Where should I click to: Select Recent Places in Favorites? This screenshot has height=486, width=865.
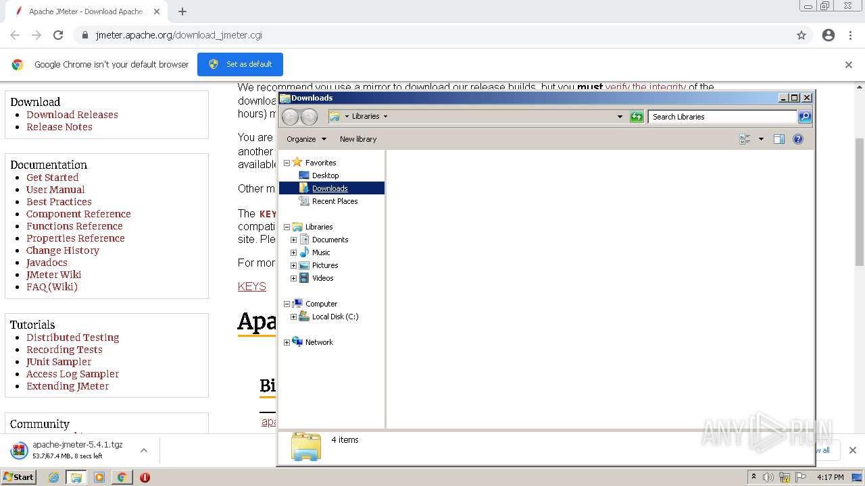click(335, 201)
